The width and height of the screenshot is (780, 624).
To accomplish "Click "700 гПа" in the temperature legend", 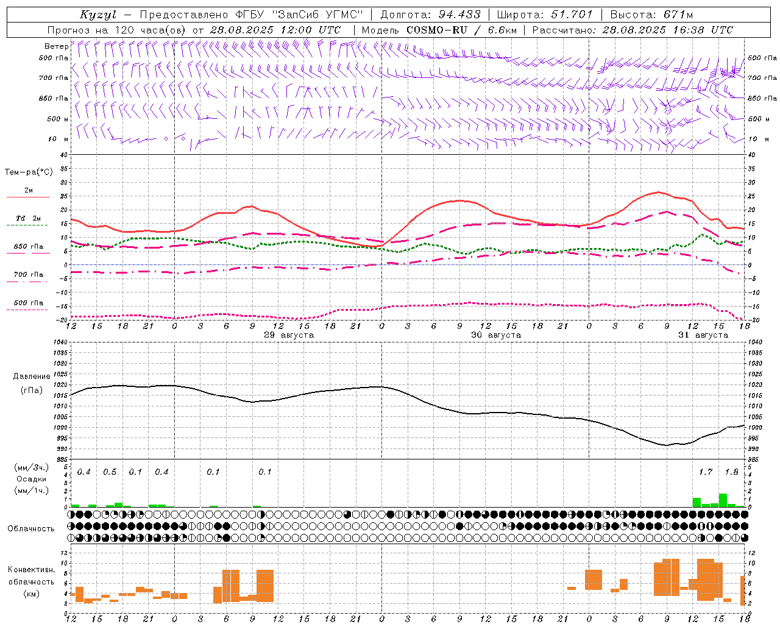I will [x=29, y=275].
